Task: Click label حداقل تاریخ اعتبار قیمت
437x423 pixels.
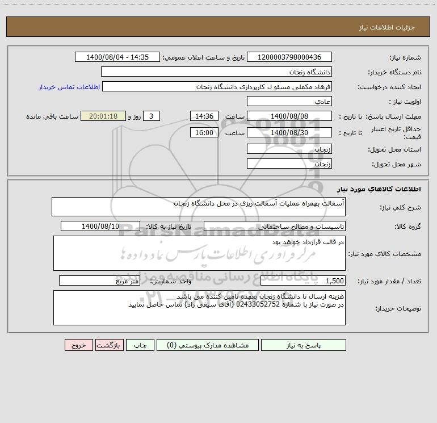Action: click(x=396, y=133)
